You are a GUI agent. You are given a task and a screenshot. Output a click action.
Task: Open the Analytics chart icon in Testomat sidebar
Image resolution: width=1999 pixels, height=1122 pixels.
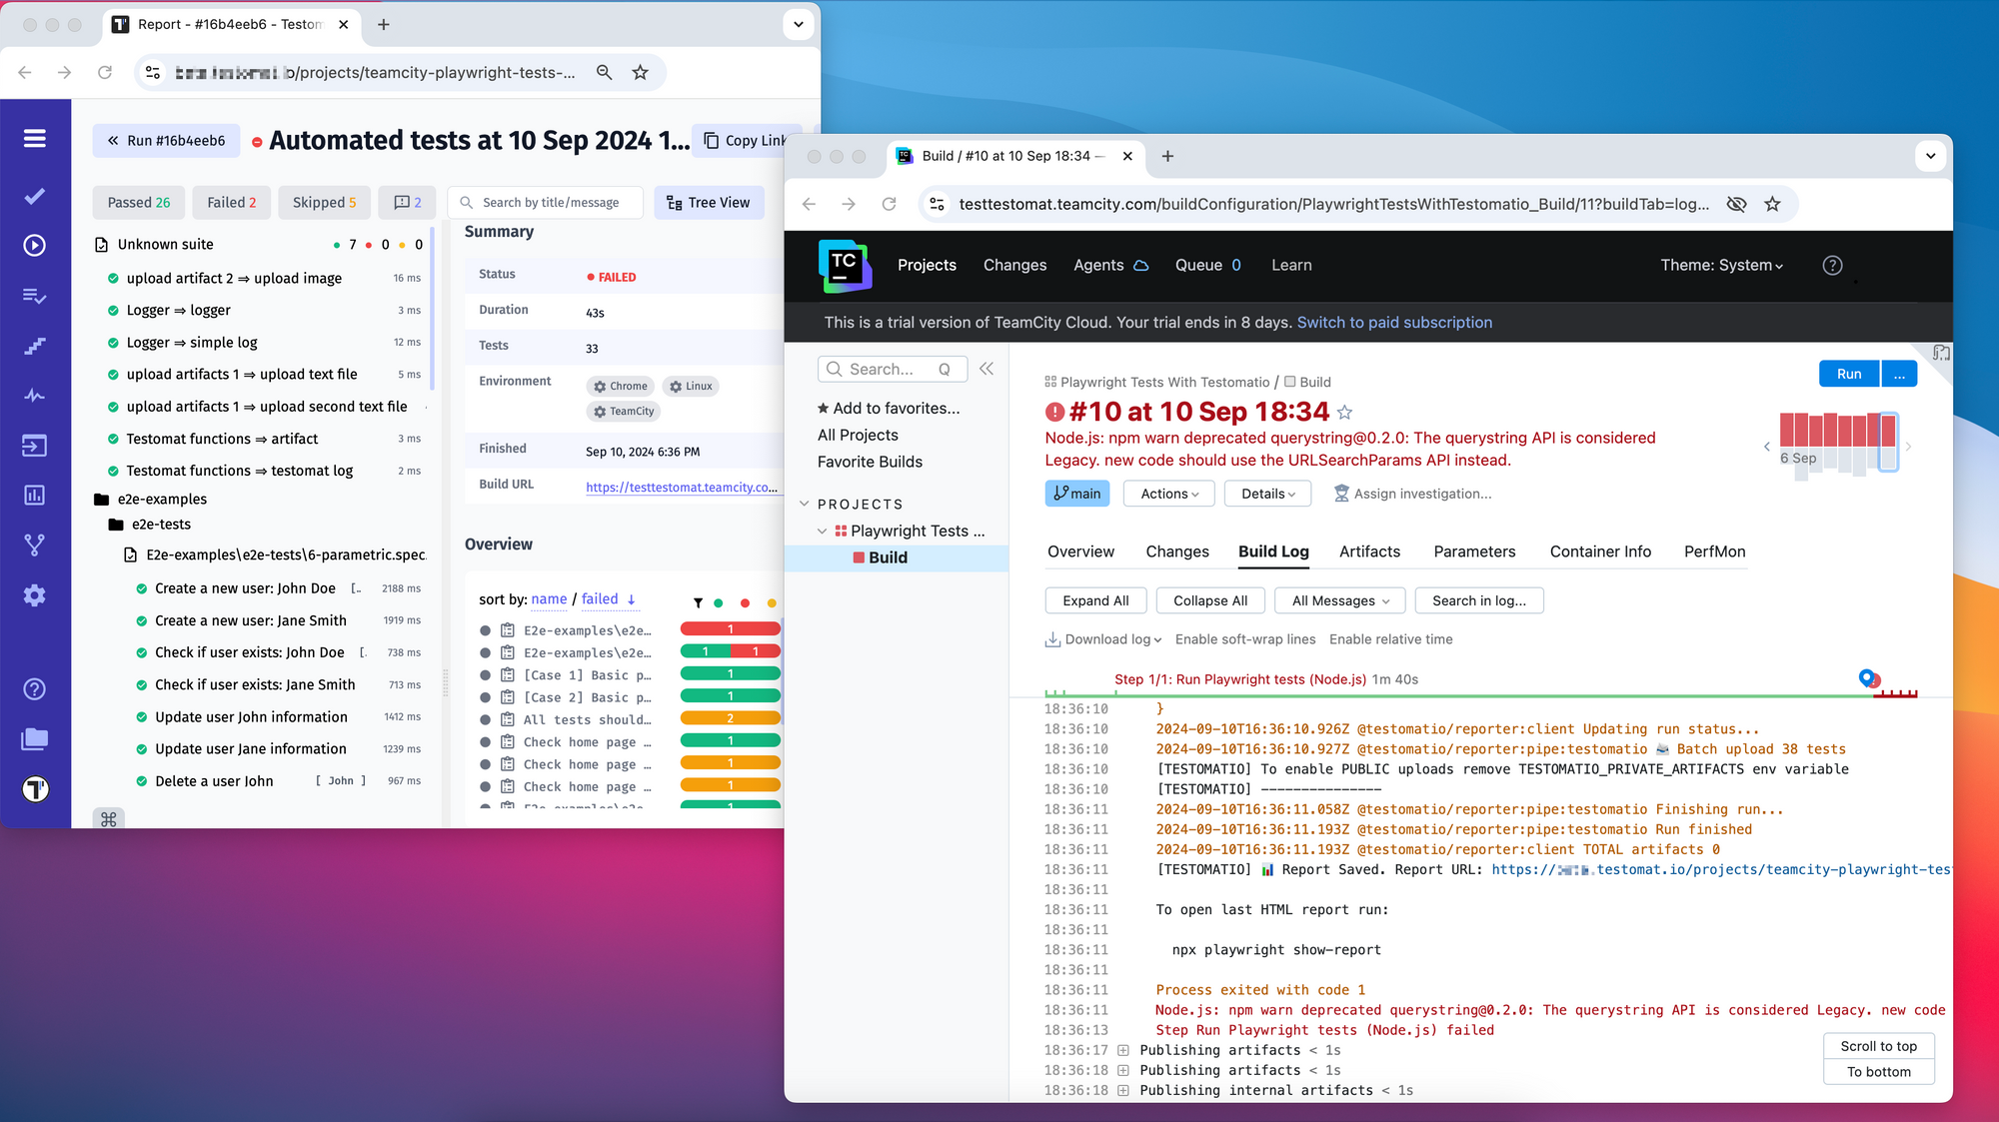35,496
